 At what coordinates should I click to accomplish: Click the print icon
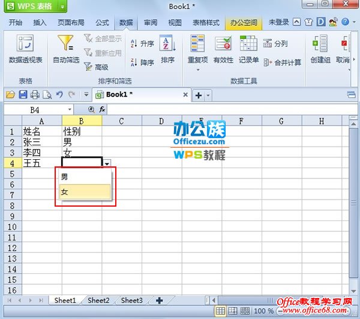click(x=35, y=94)
